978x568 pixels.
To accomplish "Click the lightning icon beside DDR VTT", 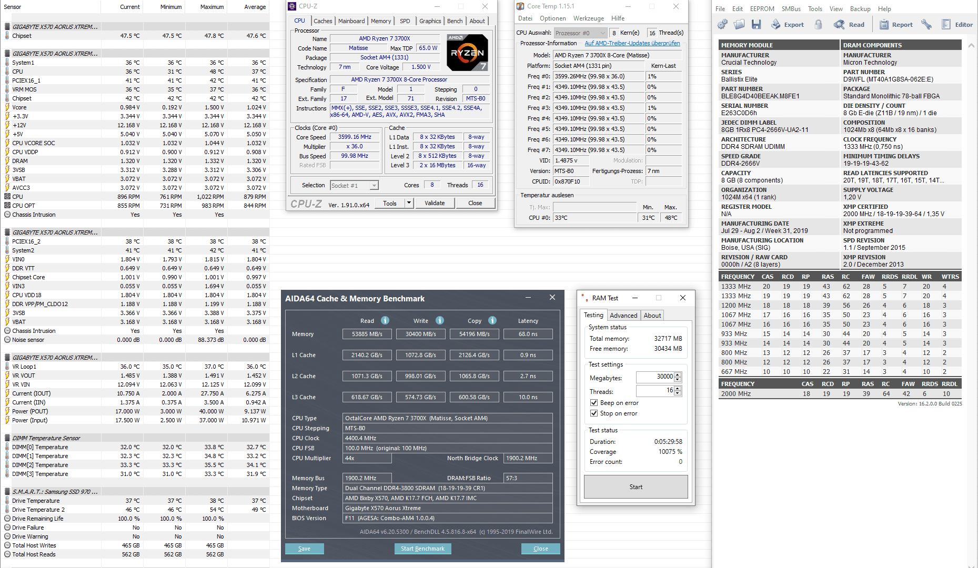I will pyautogui.click(x=7, y=268).
